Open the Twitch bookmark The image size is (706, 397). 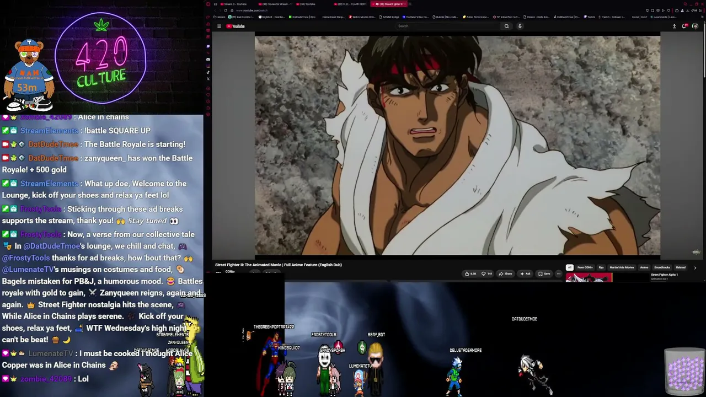click(x=590, y=17)
